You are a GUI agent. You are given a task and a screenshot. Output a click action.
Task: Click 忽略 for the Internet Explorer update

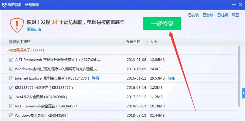(171, 78)
